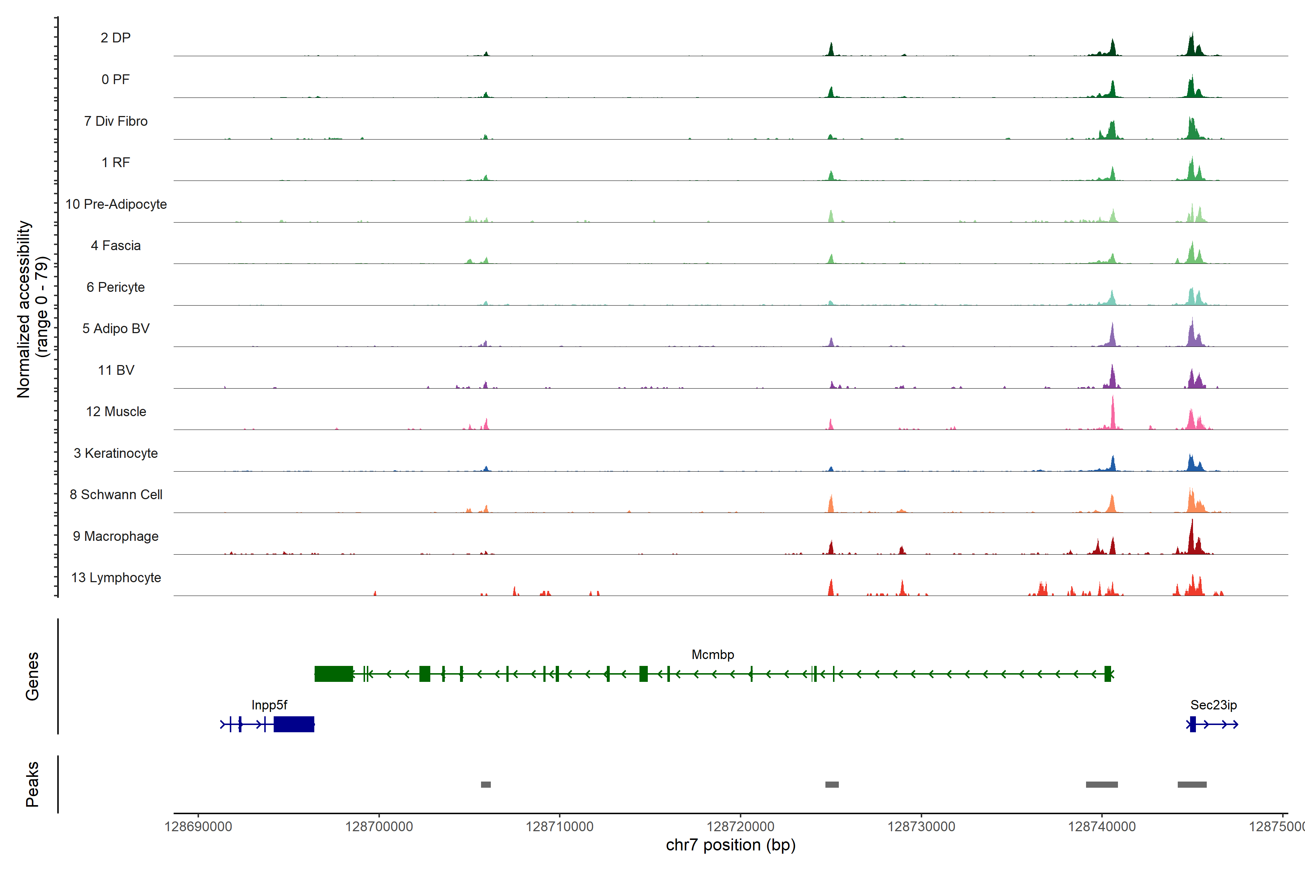
Task: Click the Sec23ip gene label
Action: pos(1213,705)
